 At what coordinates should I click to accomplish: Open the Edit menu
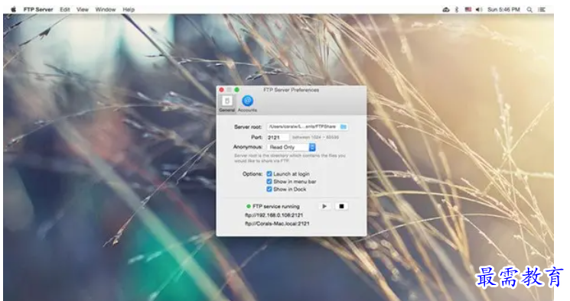[x=65, y=9]
